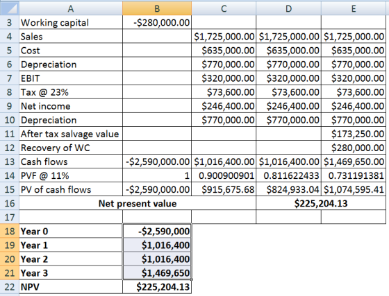
Task: Click the 'Cash flows' label cell
Action: pos(71,162)
